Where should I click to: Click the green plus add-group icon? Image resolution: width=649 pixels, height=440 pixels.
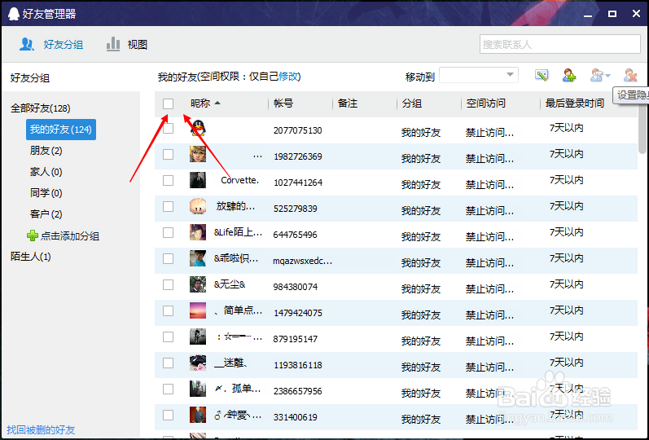33,235
